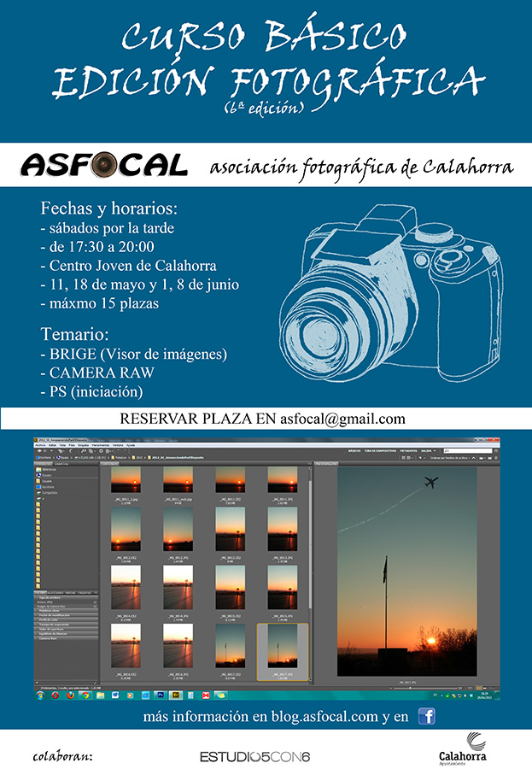532x769 pixels.
Task: Open Photoshop from the Windows taskbar
Action: [161, 695]
